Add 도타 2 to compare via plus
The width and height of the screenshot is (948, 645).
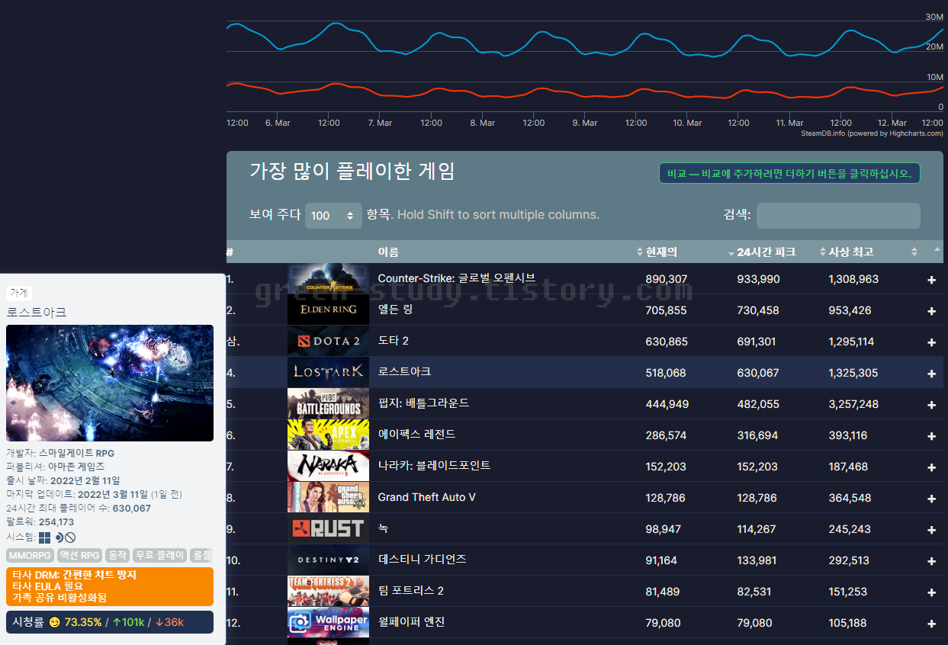click(931, 342)
